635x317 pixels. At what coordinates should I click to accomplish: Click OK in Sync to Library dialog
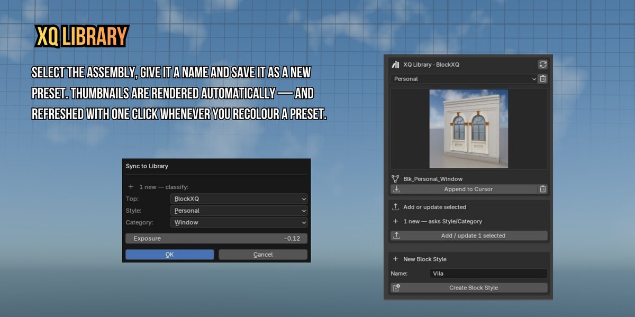pos(169,255)
